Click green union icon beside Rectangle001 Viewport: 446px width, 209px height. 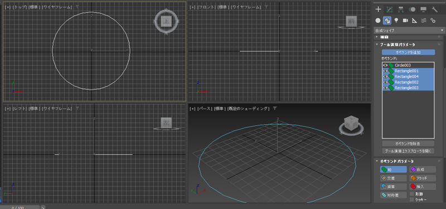pyautogui.click(x=391, y=71)
